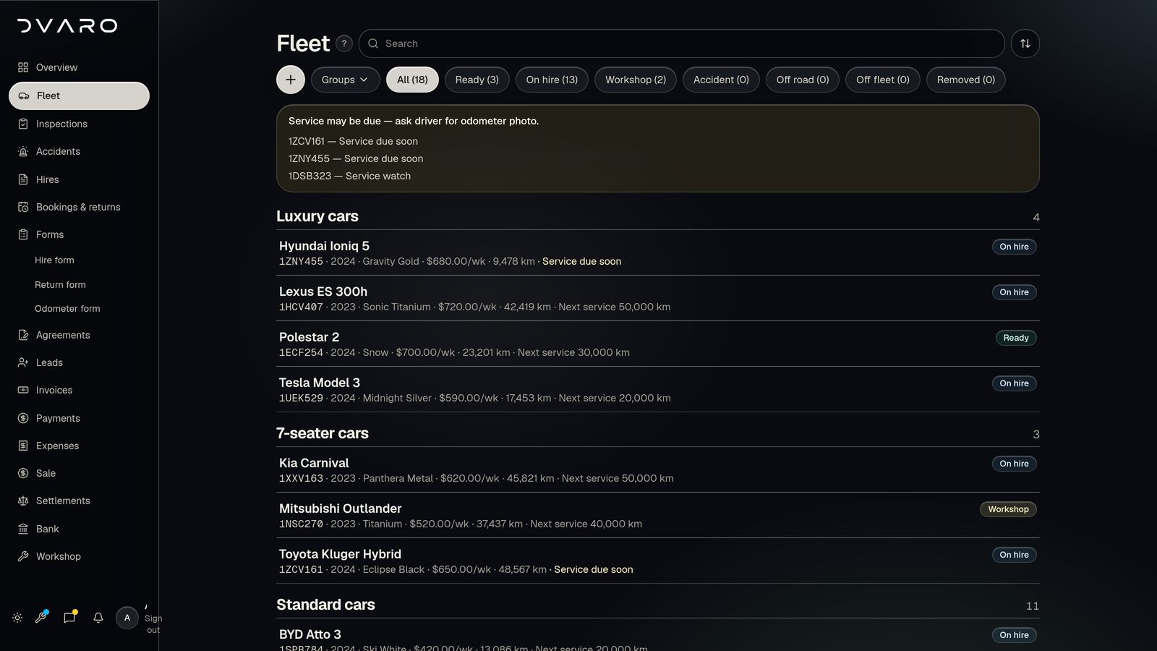The width and height of the screenshot is (1157, 651).
Task: Filter by Accident (0)
Action: (721, 80)
